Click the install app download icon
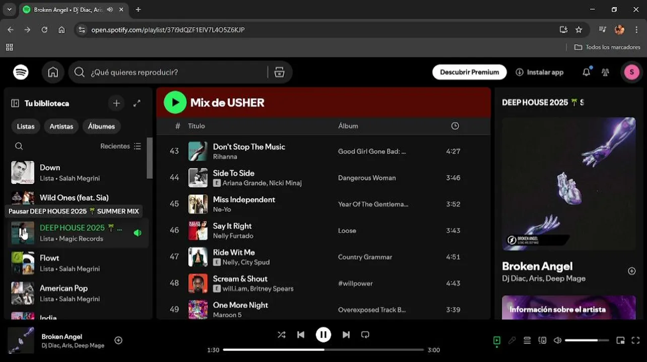 pyautogui.click(x=520, y=72)
